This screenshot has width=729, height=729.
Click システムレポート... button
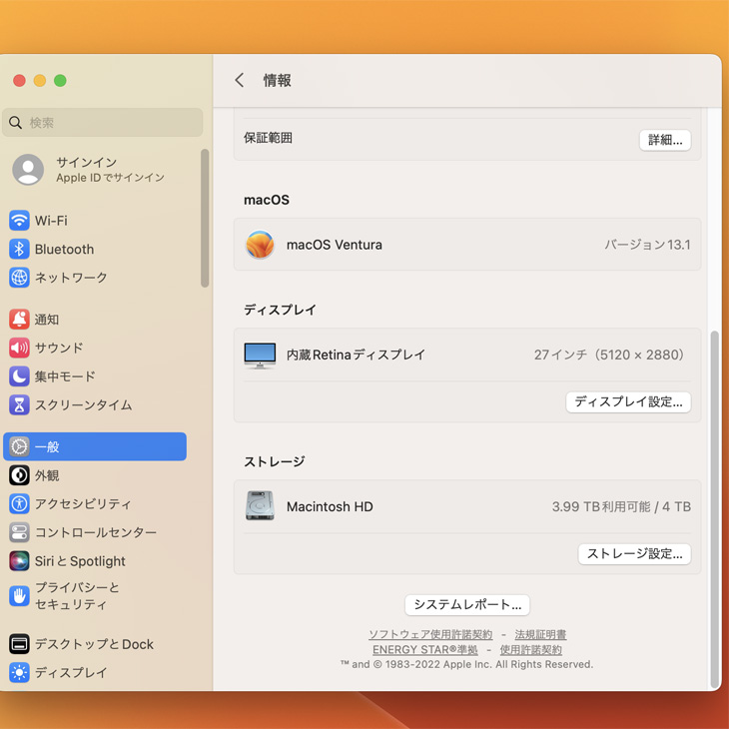pyautogui.click(x=467, y=604)
